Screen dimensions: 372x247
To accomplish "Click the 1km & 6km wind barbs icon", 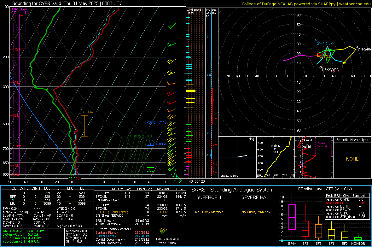I will [x=164, y=231].
